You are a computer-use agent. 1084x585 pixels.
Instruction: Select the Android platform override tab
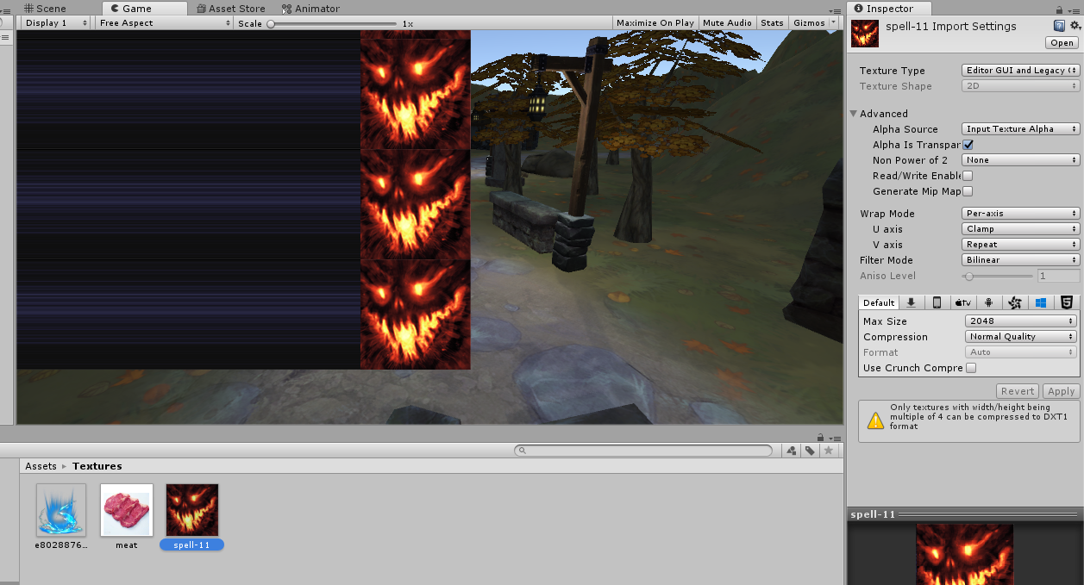[x=989, y=302]
